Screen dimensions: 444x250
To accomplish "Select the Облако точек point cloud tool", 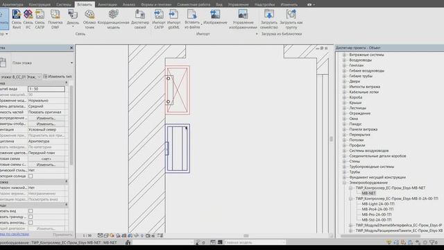I will coord(89,19).
